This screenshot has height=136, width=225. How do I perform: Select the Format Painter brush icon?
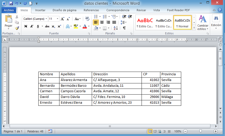pyautogui.click(x=17, y=28)
